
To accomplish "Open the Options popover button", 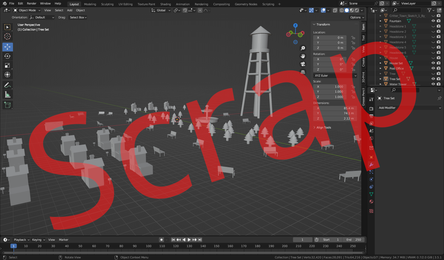I will point(357,17).
